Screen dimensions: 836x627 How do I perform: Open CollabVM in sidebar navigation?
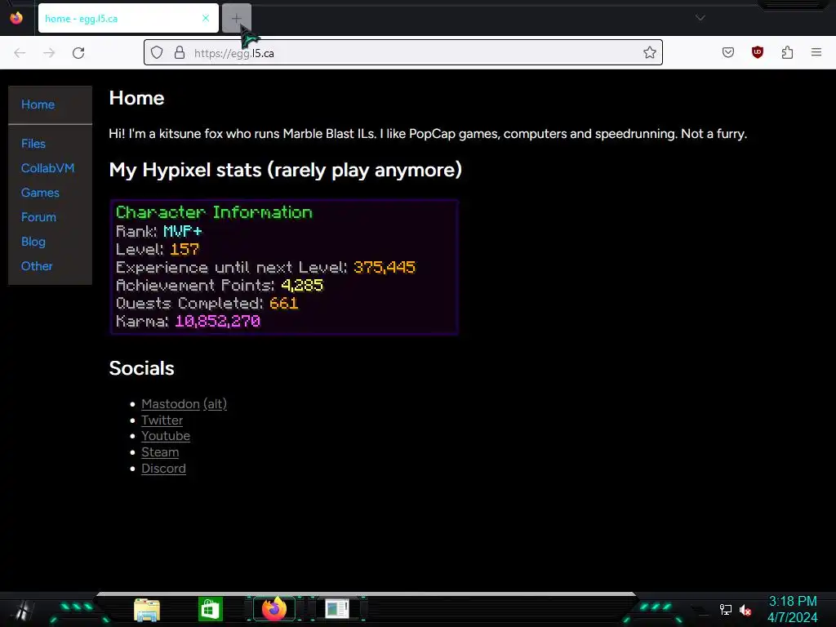[x=47, y=168]
